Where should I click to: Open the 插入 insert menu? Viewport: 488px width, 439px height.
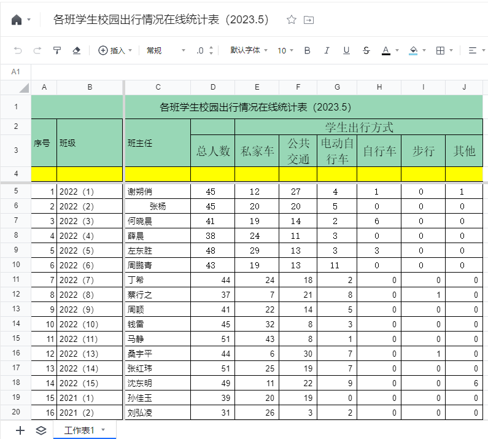[x=115, y=50]
